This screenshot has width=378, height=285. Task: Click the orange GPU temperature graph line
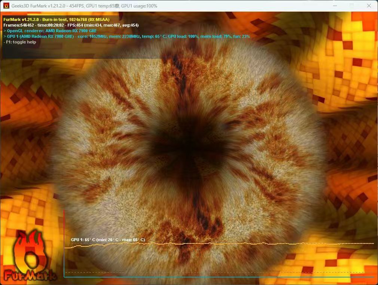tap(219, 244)
